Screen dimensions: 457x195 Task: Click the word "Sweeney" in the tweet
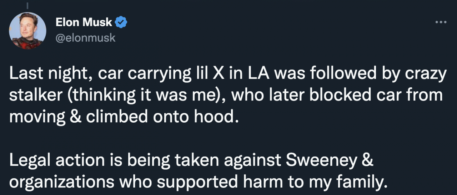(x=320, y=160)
